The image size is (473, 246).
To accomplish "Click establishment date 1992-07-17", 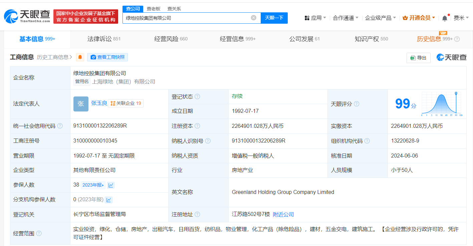I will pos(245,111).
